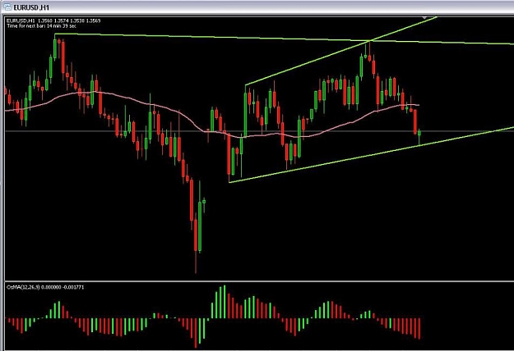Click the window title bar of EURUSD,H1 chart

point(257,7)
